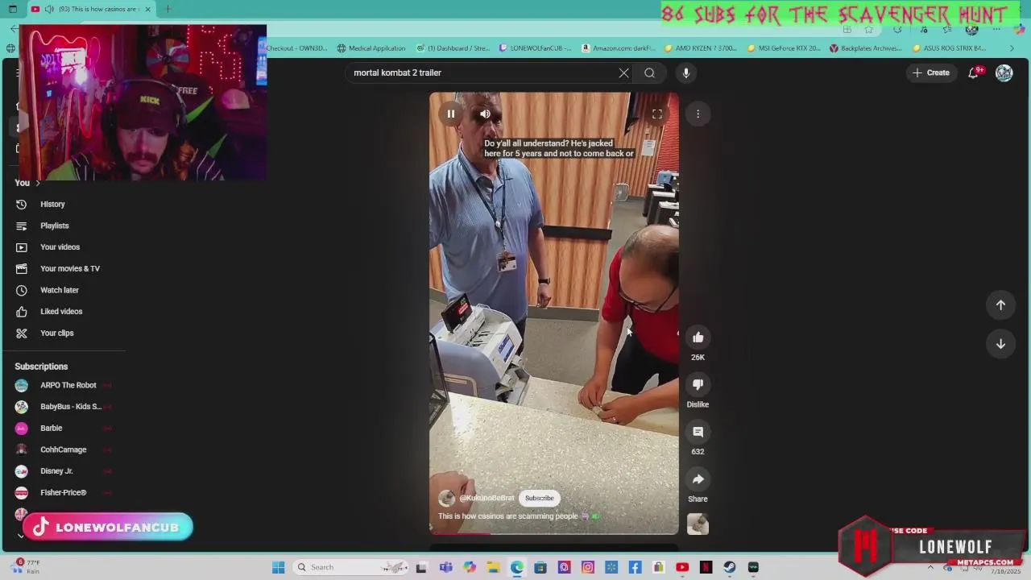1031x580 pixels.
Task: Open the MSI GeForce RTX bookmark
Action: point(784,48)
